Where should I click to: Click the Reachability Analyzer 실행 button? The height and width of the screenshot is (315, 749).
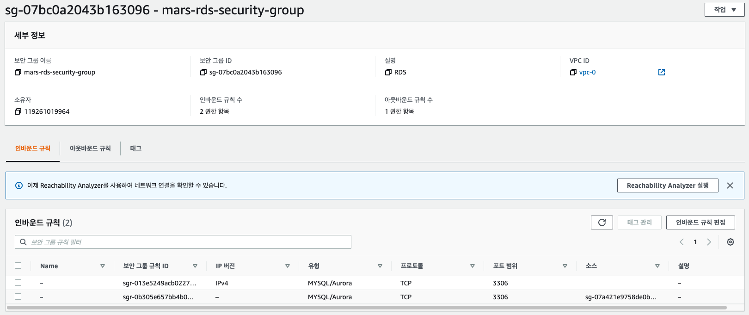(x=668, y=185)
